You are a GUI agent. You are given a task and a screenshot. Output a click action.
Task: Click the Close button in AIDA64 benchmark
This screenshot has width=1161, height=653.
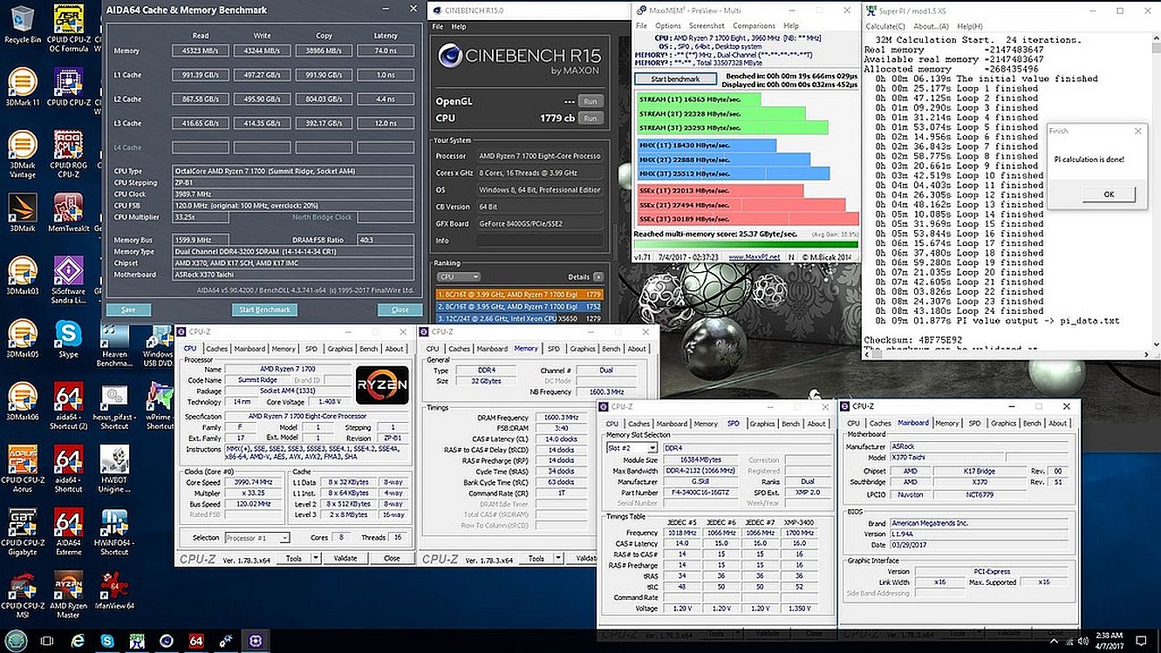pos(400,309)
